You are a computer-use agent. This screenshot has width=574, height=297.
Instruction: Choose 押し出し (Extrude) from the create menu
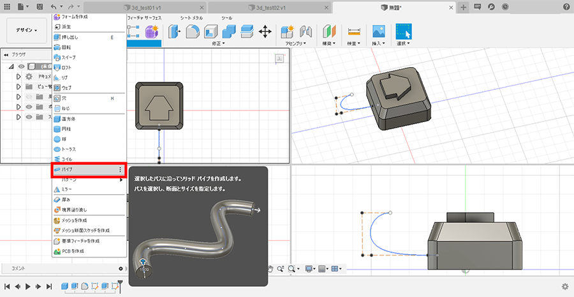point(70,37)
